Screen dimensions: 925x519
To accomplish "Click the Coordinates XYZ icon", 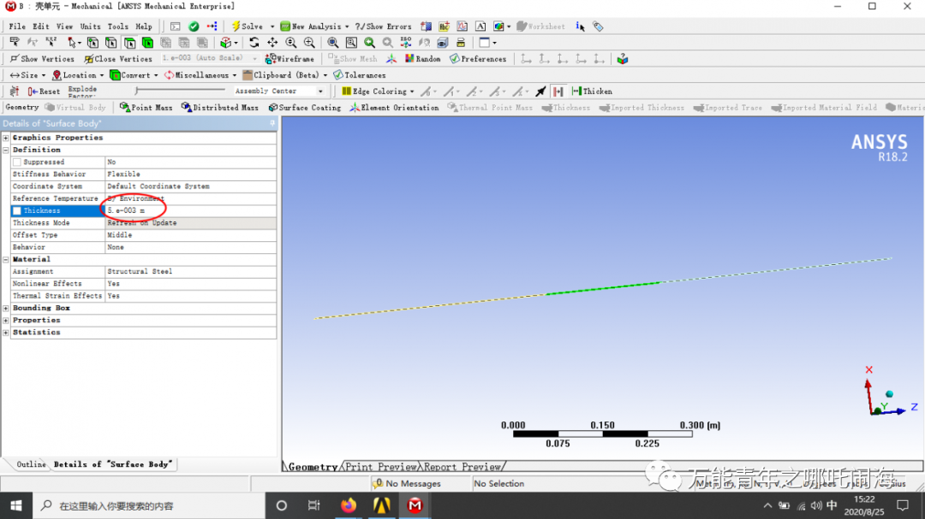I will click(51, 42).
